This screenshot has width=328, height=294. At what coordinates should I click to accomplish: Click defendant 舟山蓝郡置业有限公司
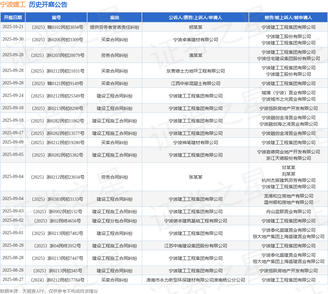point(288,212)
